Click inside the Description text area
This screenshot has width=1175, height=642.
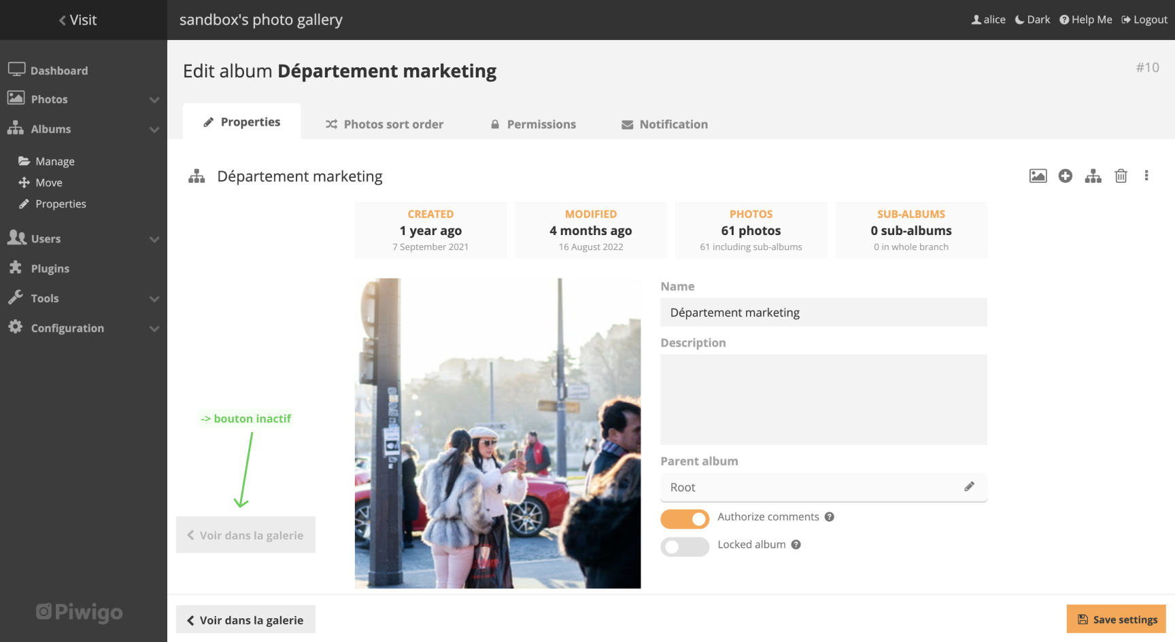[823, 399]
